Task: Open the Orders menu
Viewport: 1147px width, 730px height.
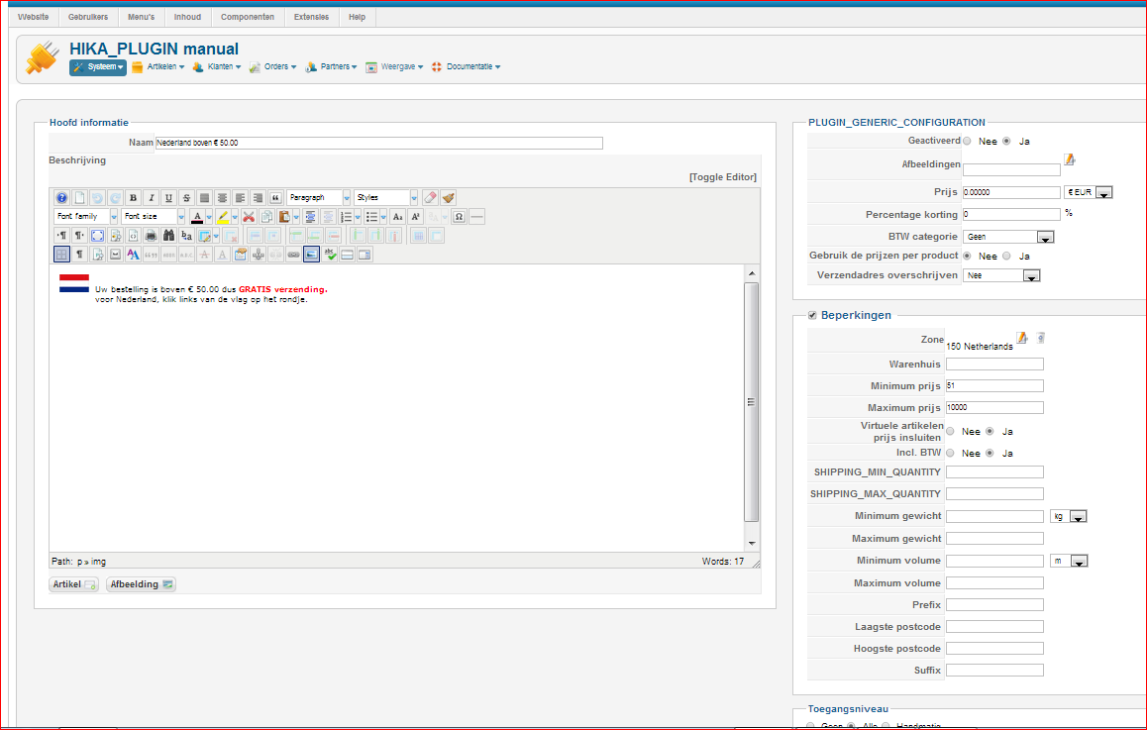Action: click(x=272, y=67)
